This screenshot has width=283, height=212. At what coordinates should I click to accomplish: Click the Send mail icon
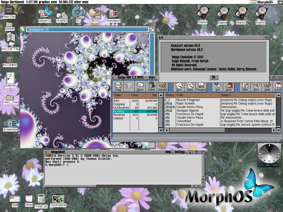click(229, 87)
